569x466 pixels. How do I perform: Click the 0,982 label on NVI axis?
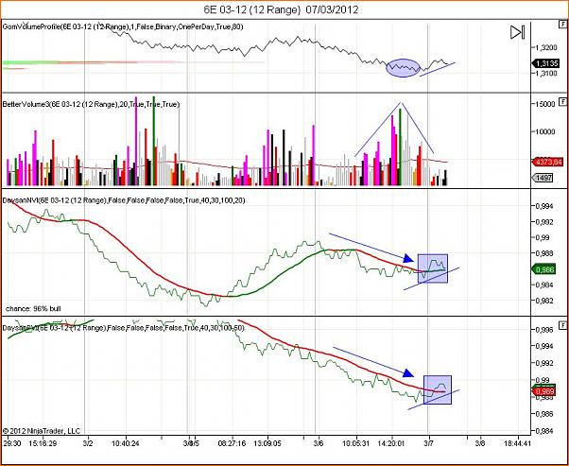[x=544, y=301]
